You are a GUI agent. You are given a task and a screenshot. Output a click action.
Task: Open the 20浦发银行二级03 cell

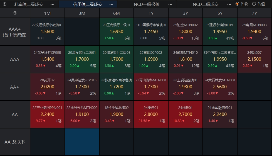point(117,59)
